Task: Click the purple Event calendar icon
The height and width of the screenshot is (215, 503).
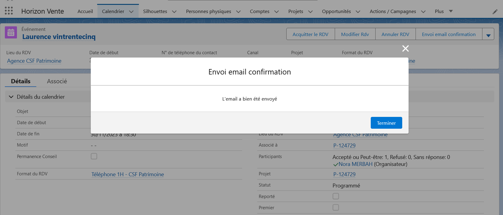Action: [11, 32]
